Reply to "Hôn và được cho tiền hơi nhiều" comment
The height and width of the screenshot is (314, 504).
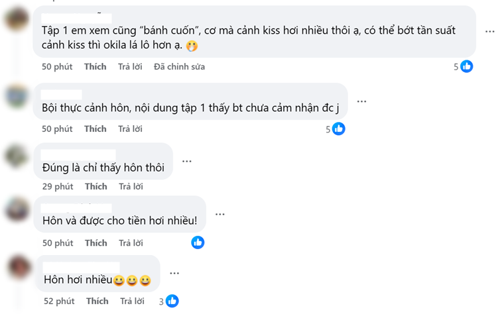(131, 243)
